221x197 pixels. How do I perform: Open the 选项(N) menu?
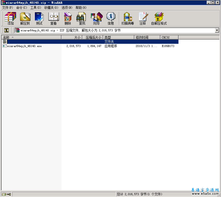coord(67,8)
